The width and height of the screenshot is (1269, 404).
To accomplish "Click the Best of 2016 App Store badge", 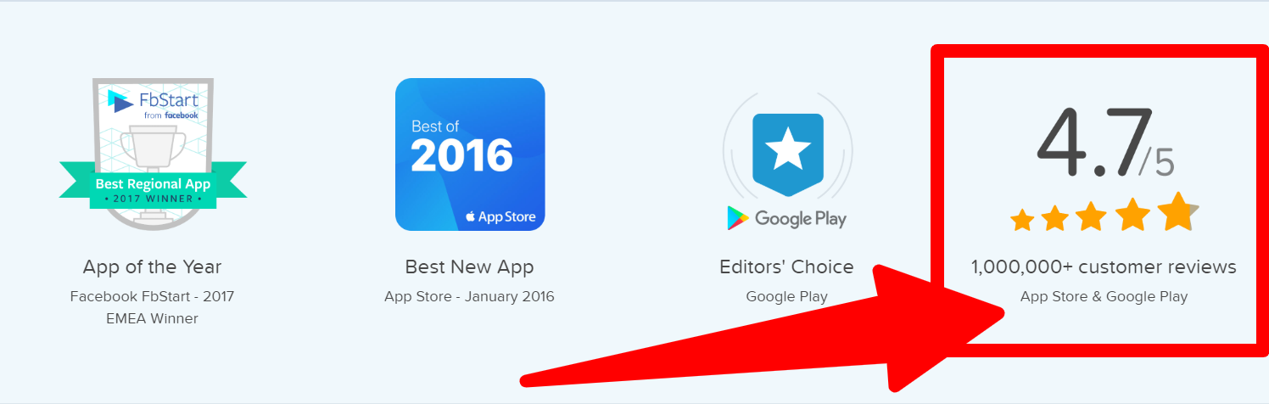I will coord(470,154).
